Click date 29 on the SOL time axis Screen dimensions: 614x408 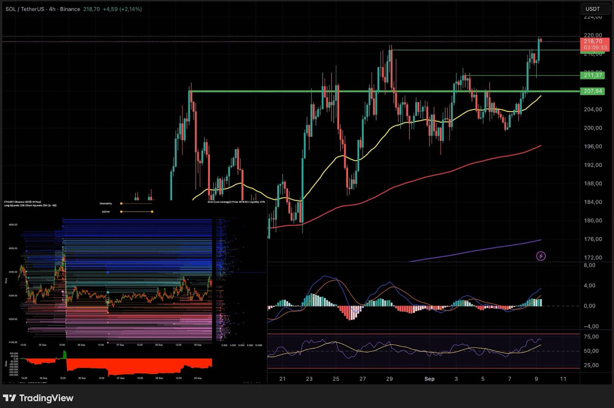(x=390, y=379)
